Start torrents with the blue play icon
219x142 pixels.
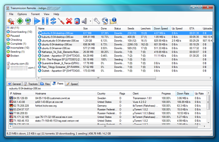pos(37,21)
